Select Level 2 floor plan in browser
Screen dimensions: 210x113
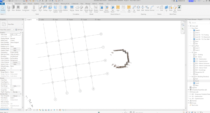coord(197,33)
